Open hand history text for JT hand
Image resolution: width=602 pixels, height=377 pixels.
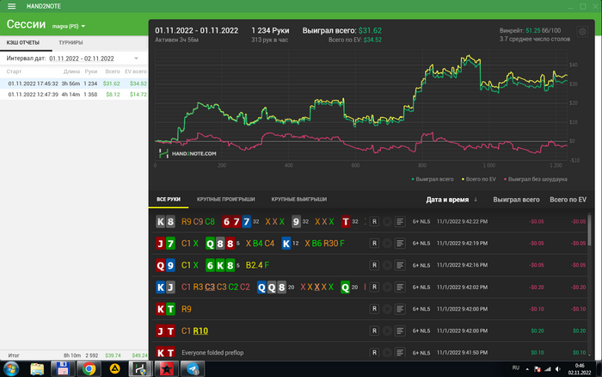pyautogui.click(x=400, y=331)
